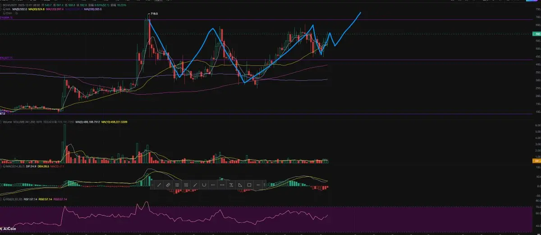Select the rectangle drawing tool
541x235 pixels.
point(249,185)
